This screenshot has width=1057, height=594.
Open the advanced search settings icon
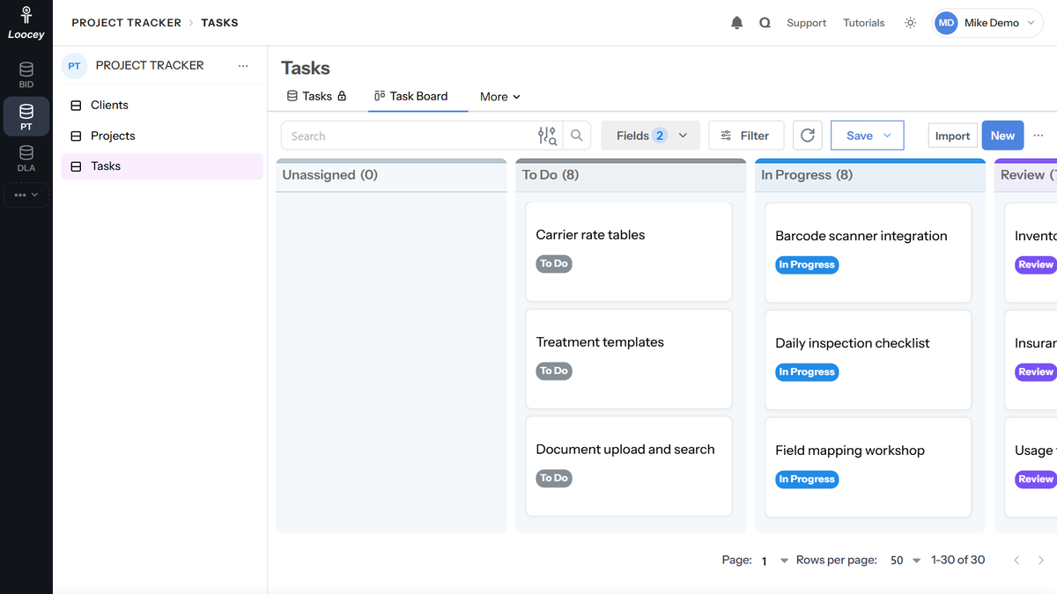click(547, 136)
